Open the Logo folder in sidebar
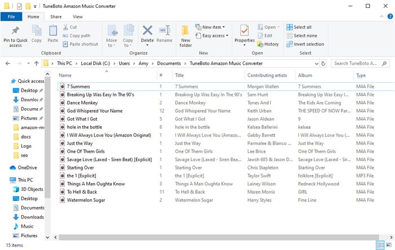This screenshot has height=250, width=395. 22,146
